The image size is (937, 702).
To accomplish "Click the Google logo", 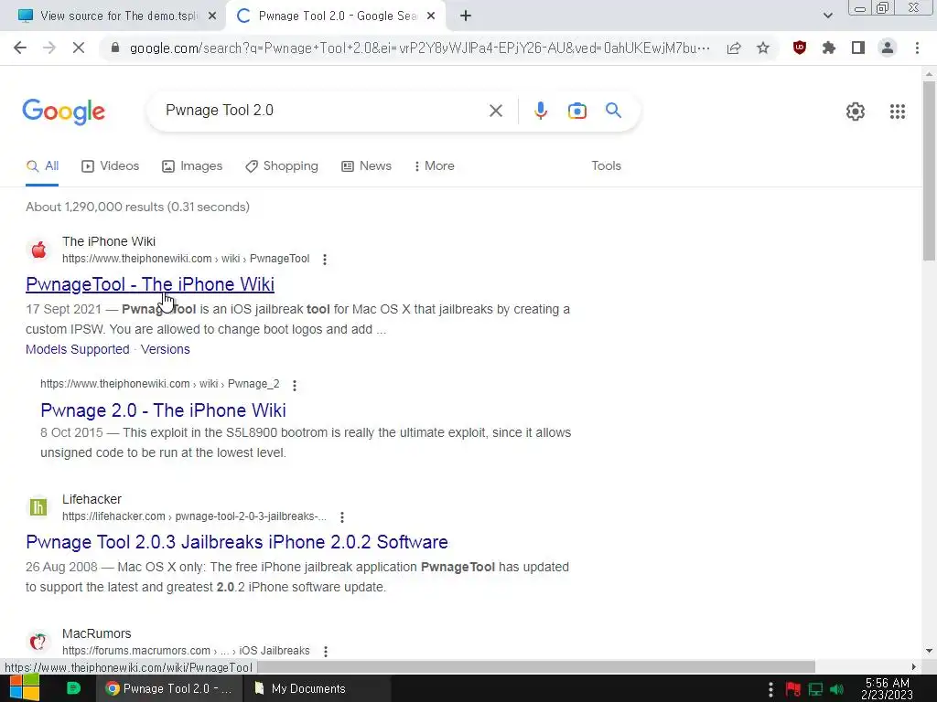I will pos(63,112).
